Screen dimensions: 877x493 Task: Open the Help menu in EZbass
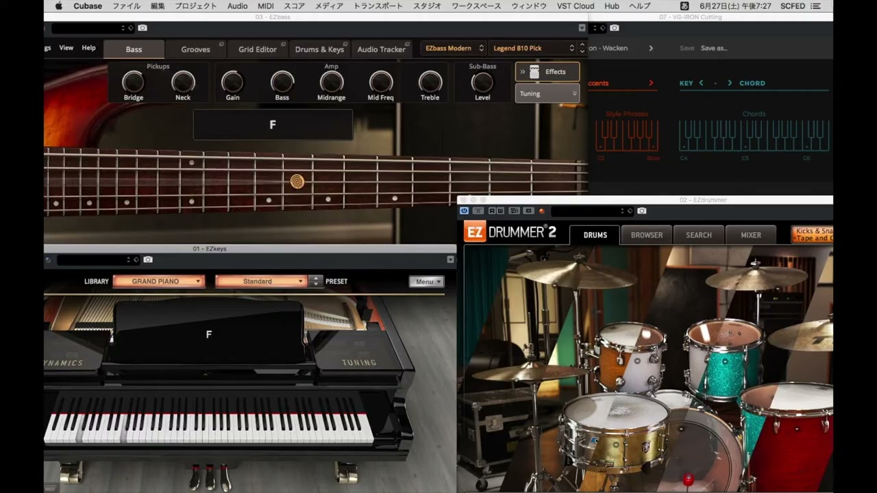88,48
